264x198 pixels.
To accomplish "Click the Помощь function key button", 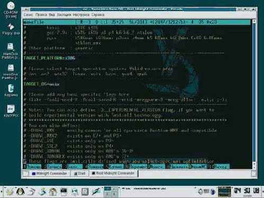I will tap(33, 167).
